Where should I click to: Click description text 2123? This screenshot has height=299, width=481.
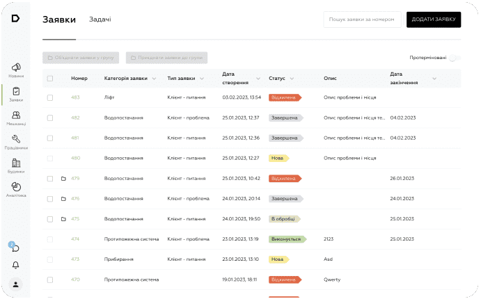pos(329,239)
